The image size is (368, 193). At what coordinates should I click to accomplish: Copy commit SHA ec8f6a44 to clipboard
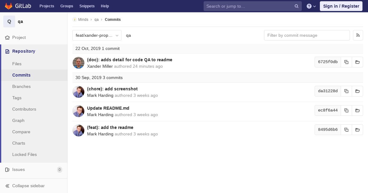tap(346, 110)
